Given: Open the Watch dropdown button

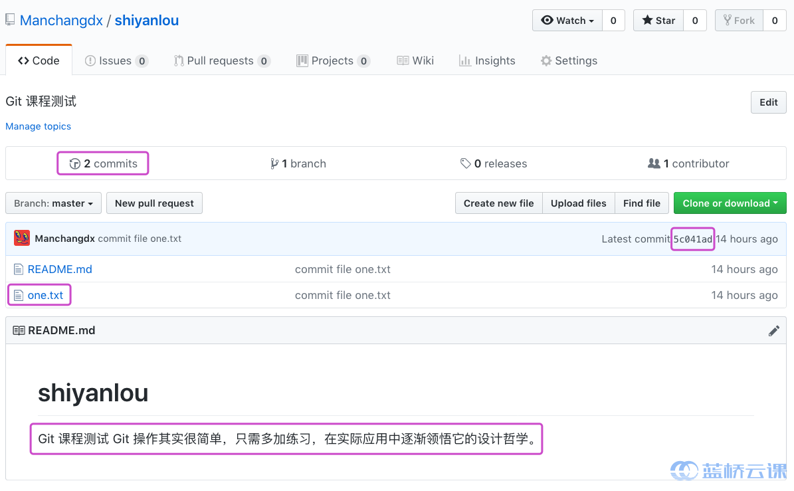Looking at the screenshot, I should [567, 20].
